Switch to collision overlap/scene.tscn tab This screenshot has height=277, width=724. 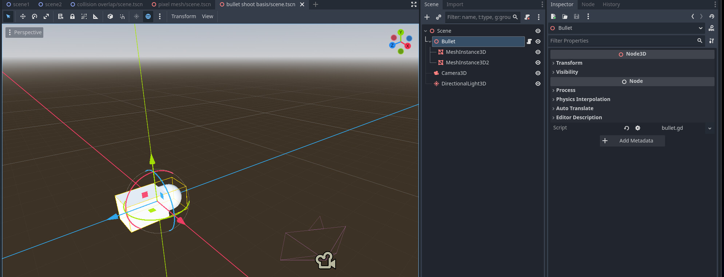click(x=106, y=4)
